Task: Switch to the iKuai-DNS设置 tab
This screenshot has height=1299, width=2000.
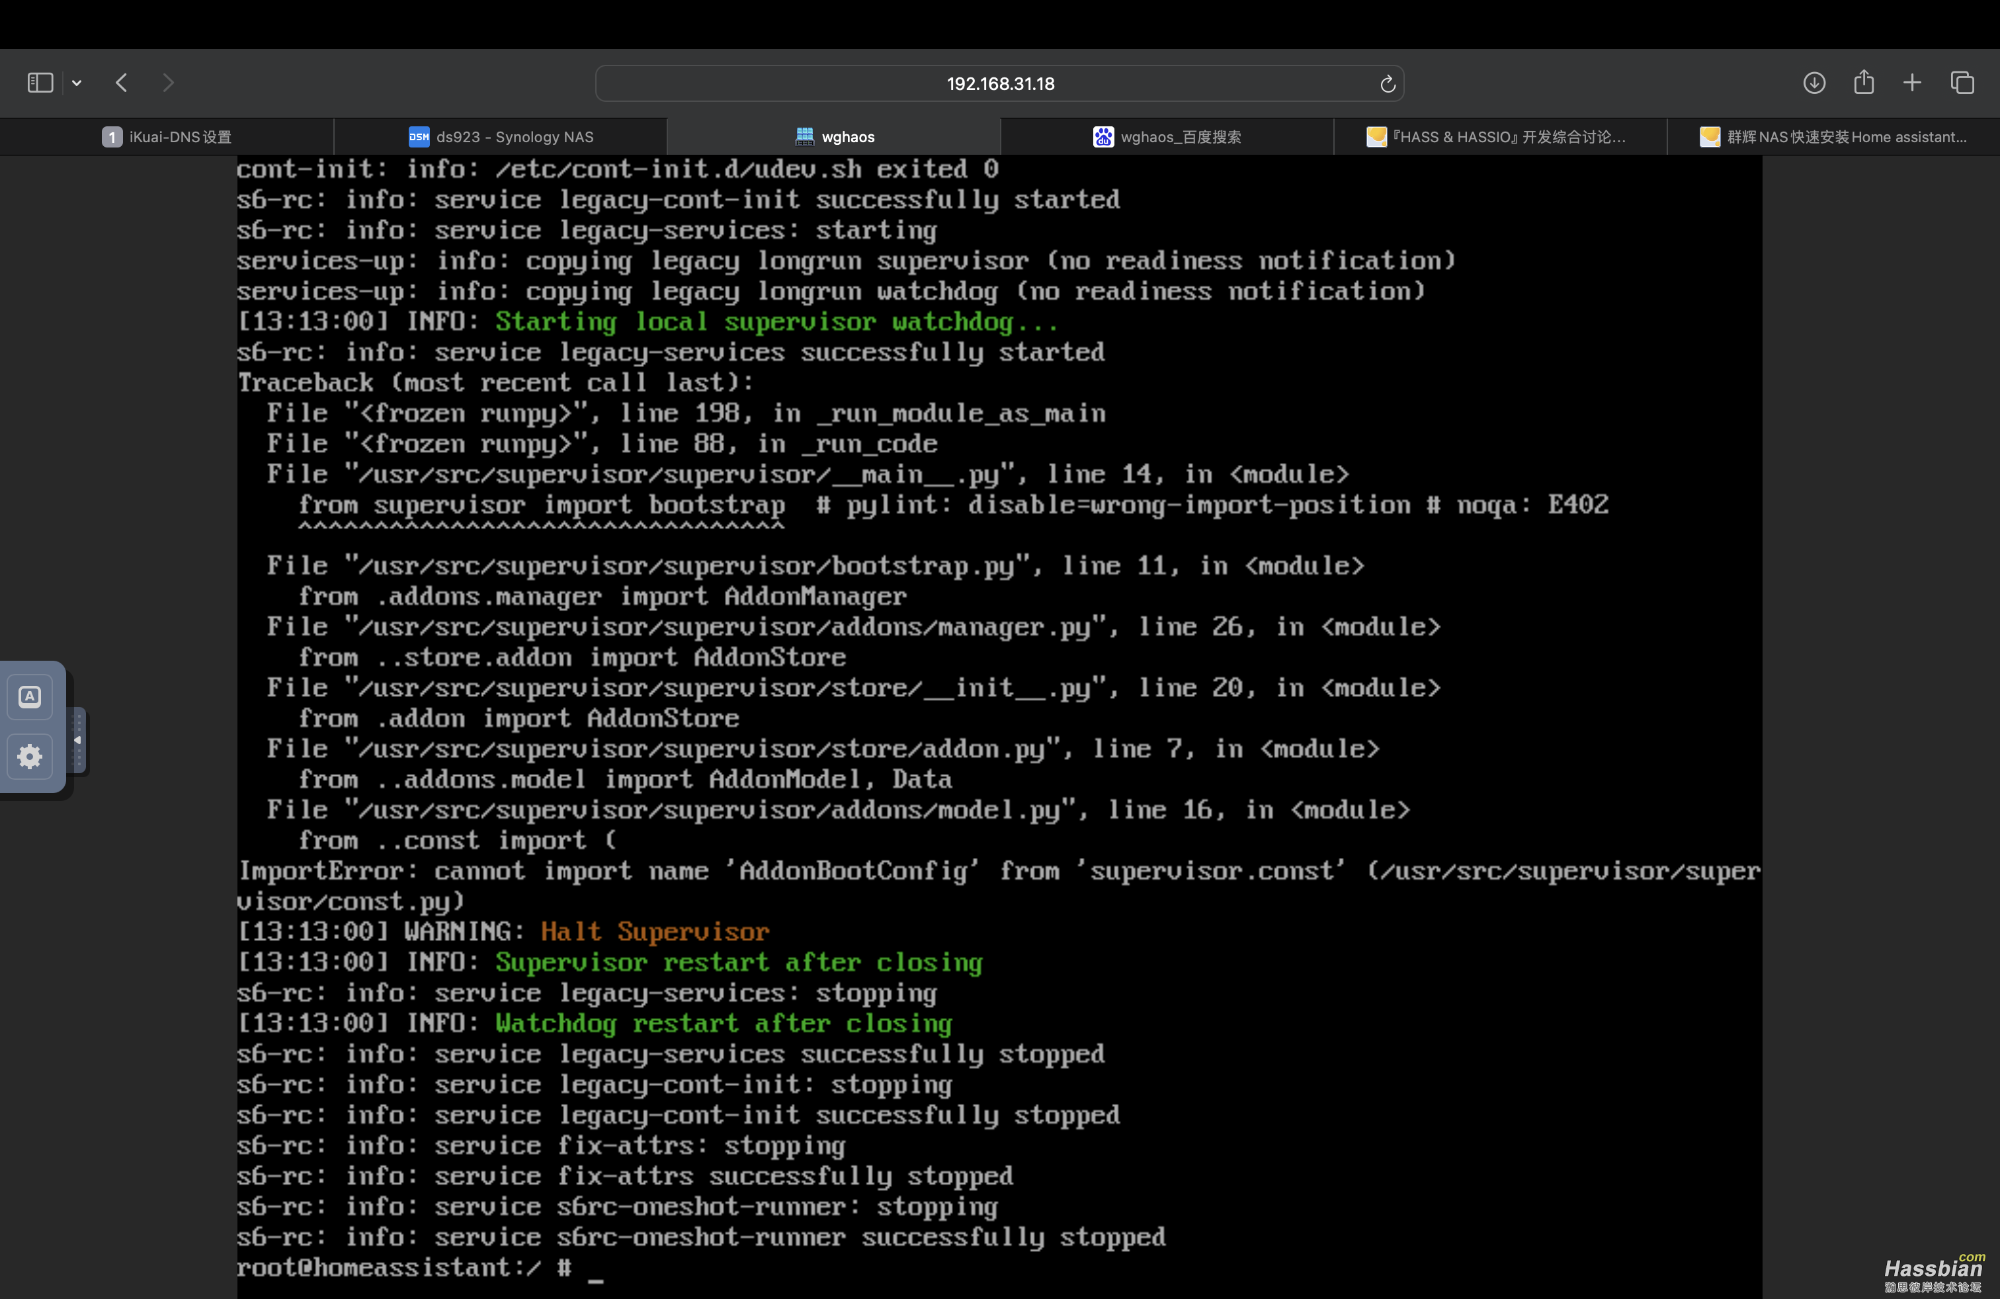Action: (x=167, y=137)
